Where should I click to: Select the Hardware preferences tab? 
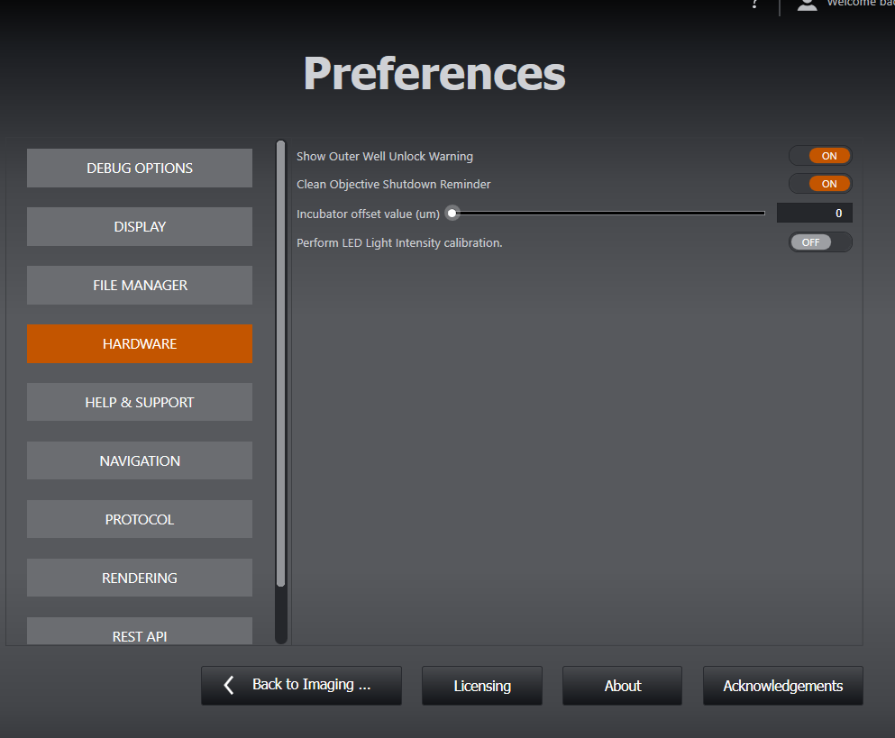pyautogui.click(x=140, y=344)
